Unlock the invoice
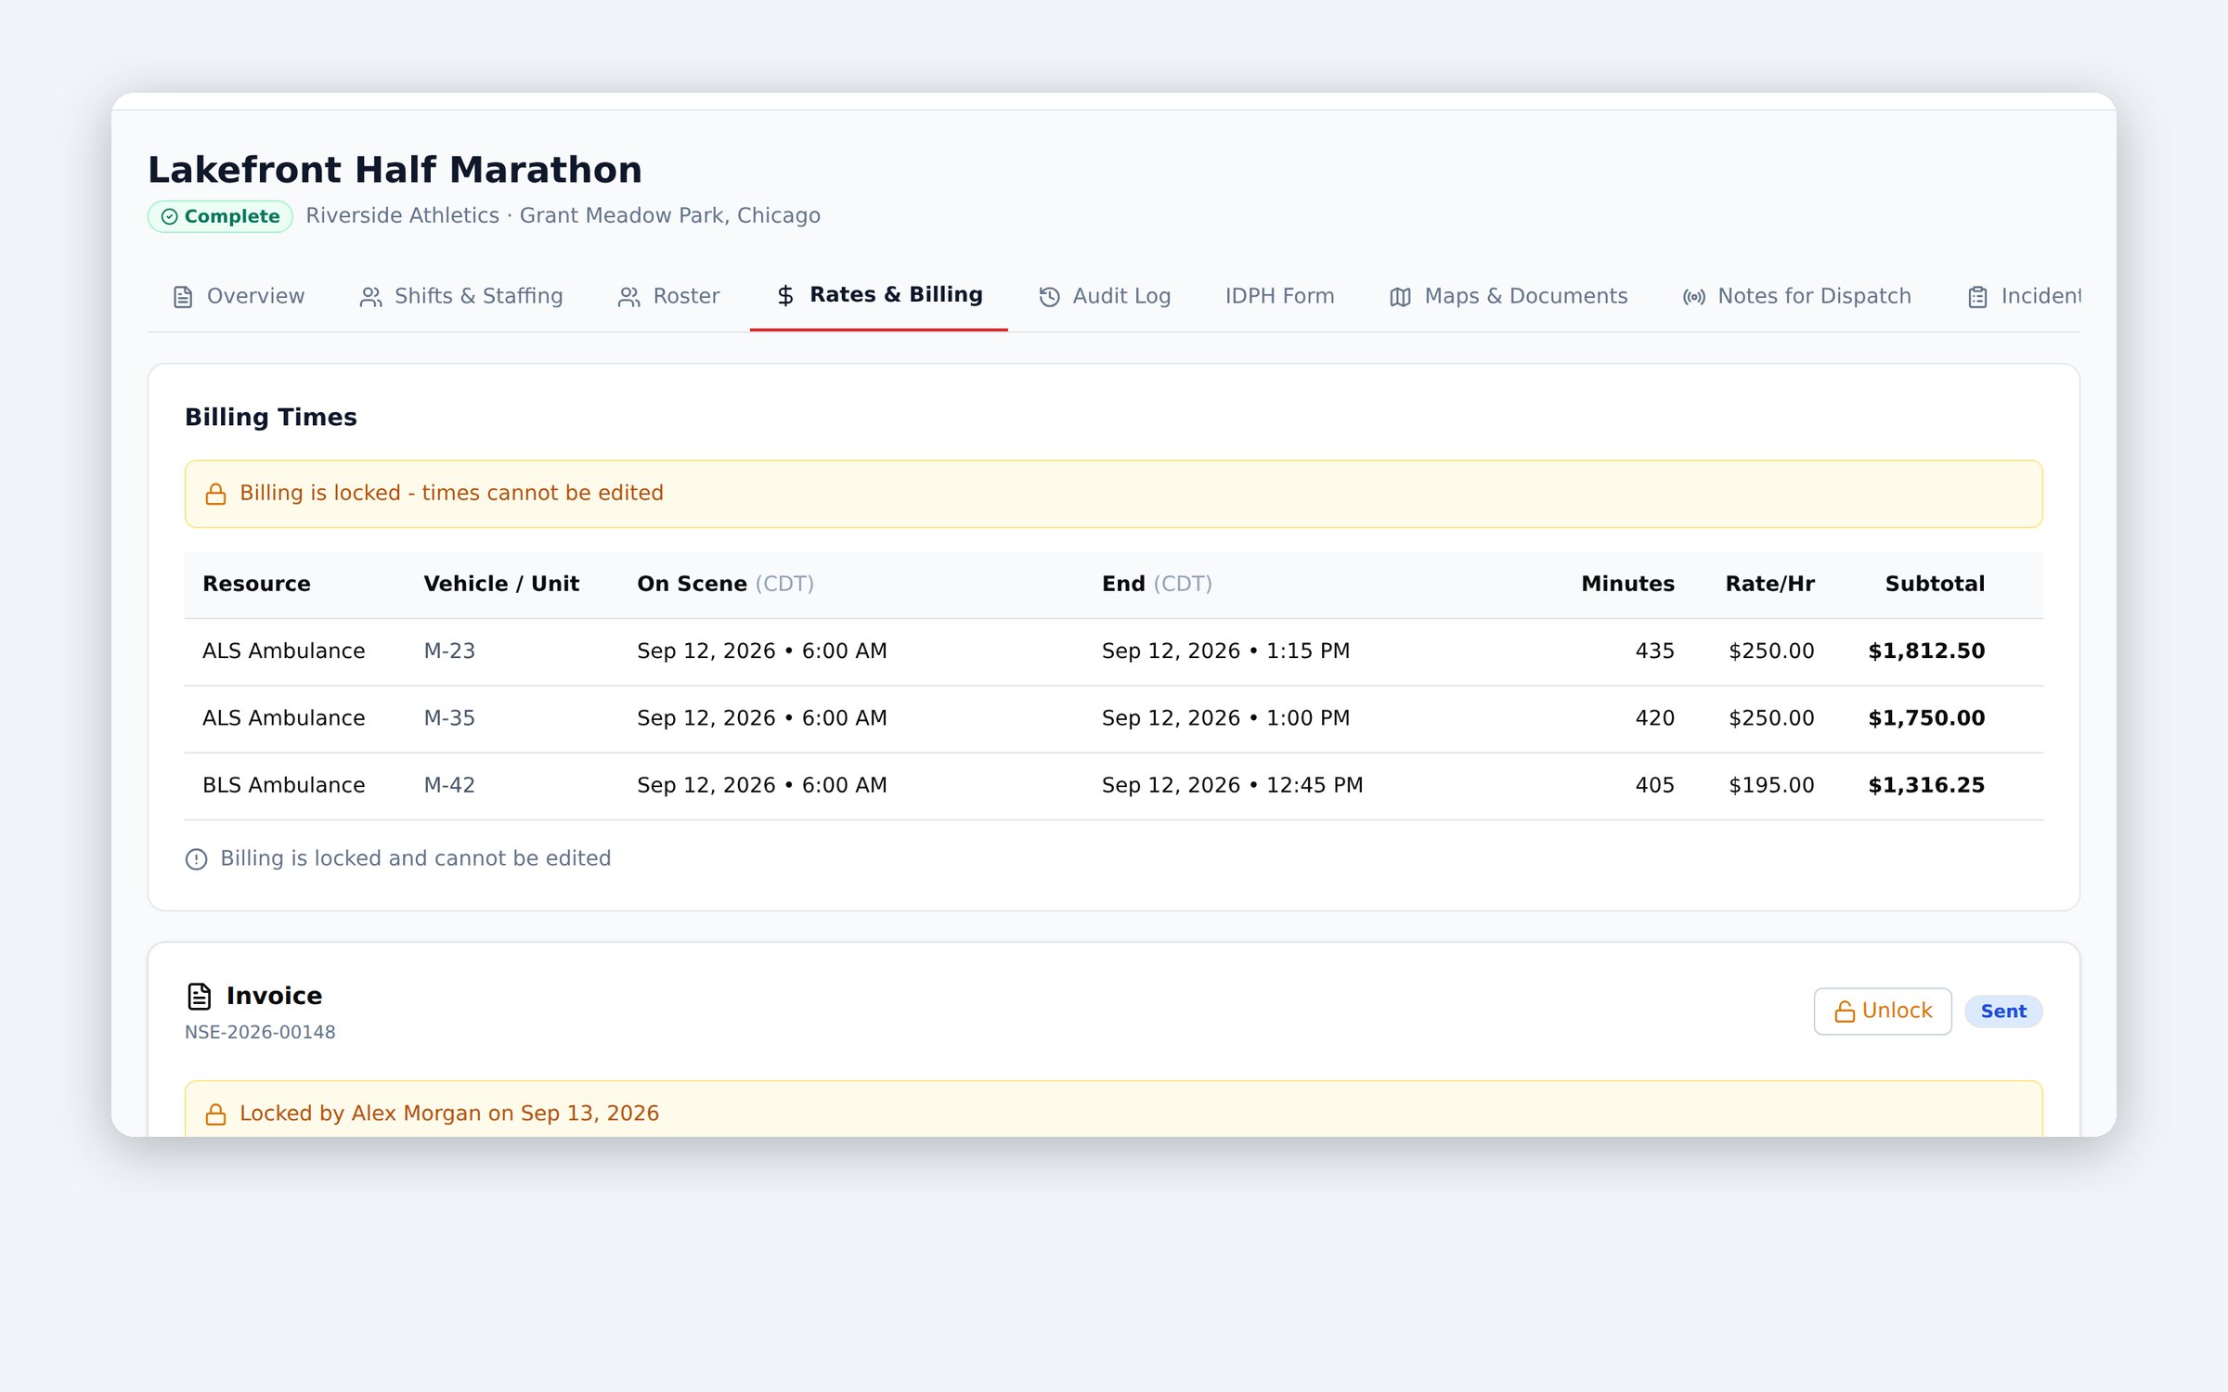The height and width of the screenshot is (1392, 2228). pyautogui.click(x=1883, y=1011)
